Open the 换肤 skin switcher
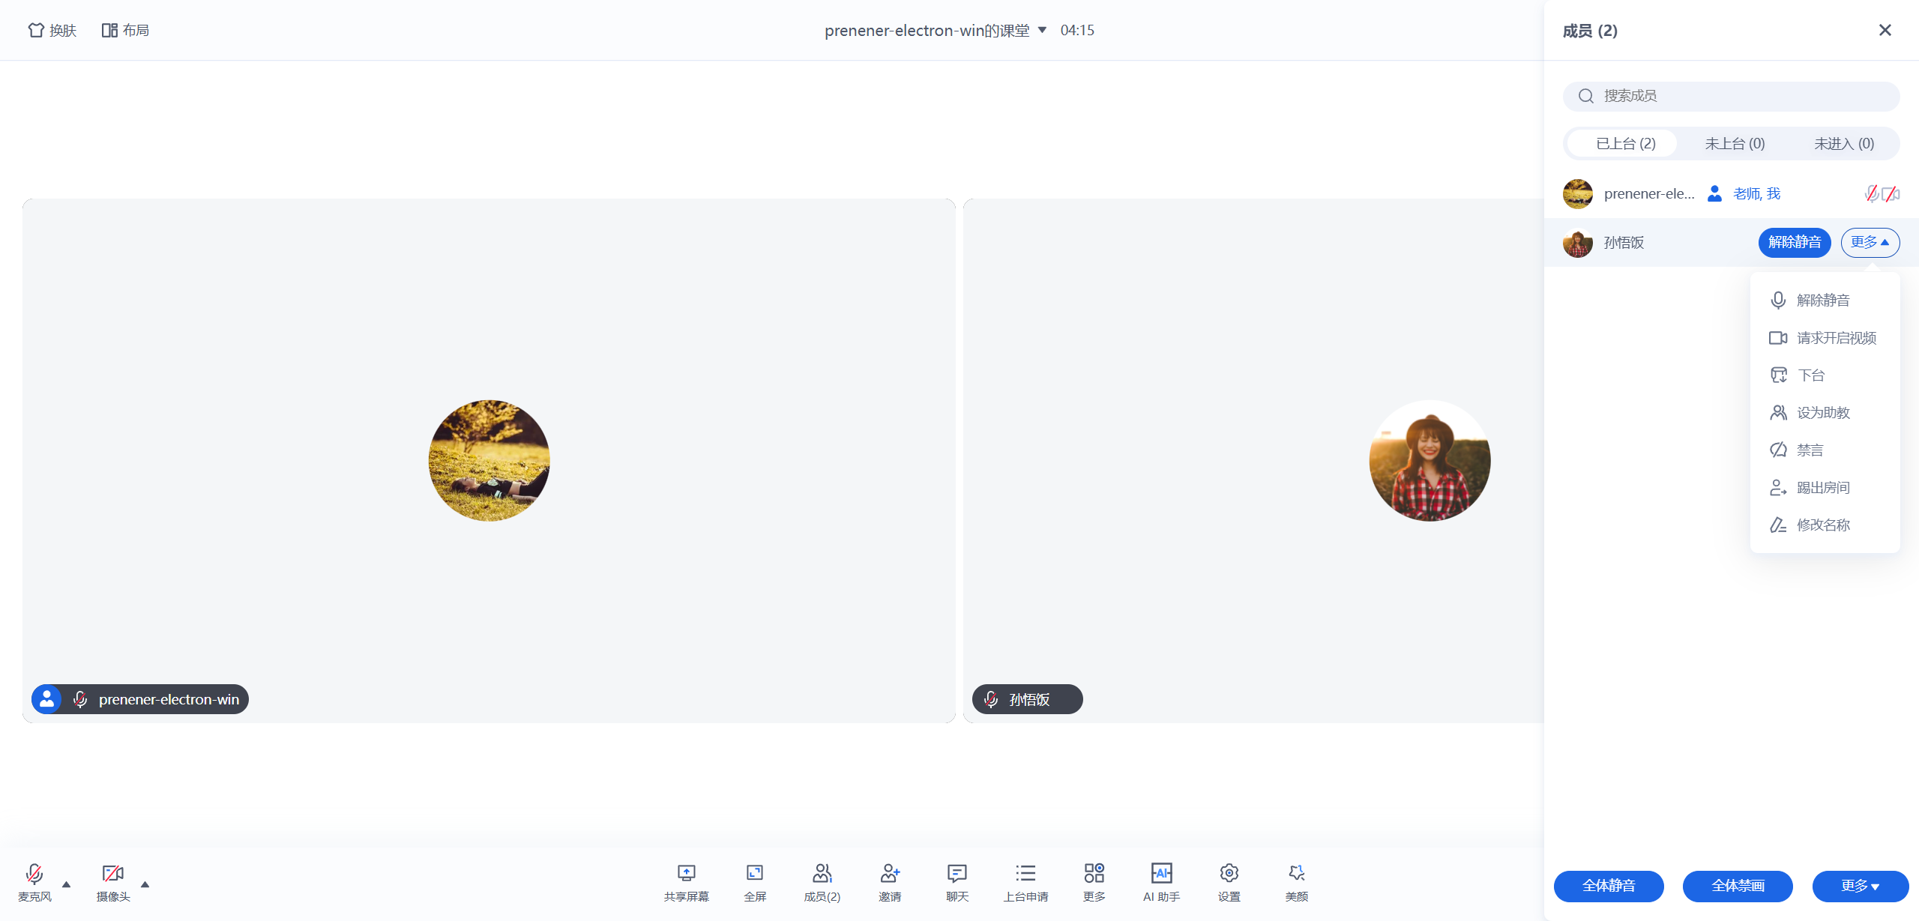This screenshot has width=1919, height=921. point(52,30)
